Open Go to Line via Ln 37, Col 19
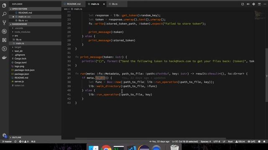This screenshot has height=150, width=268. 185,142
